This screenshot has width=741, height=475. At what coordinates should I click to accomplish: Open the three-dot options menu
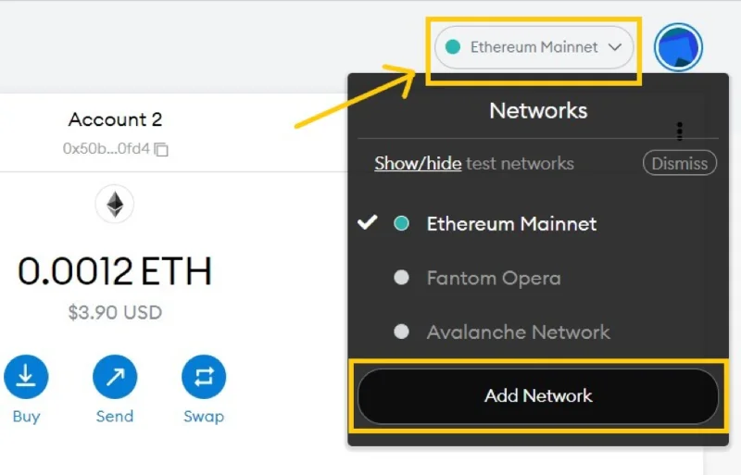click(x=680, y=131)
